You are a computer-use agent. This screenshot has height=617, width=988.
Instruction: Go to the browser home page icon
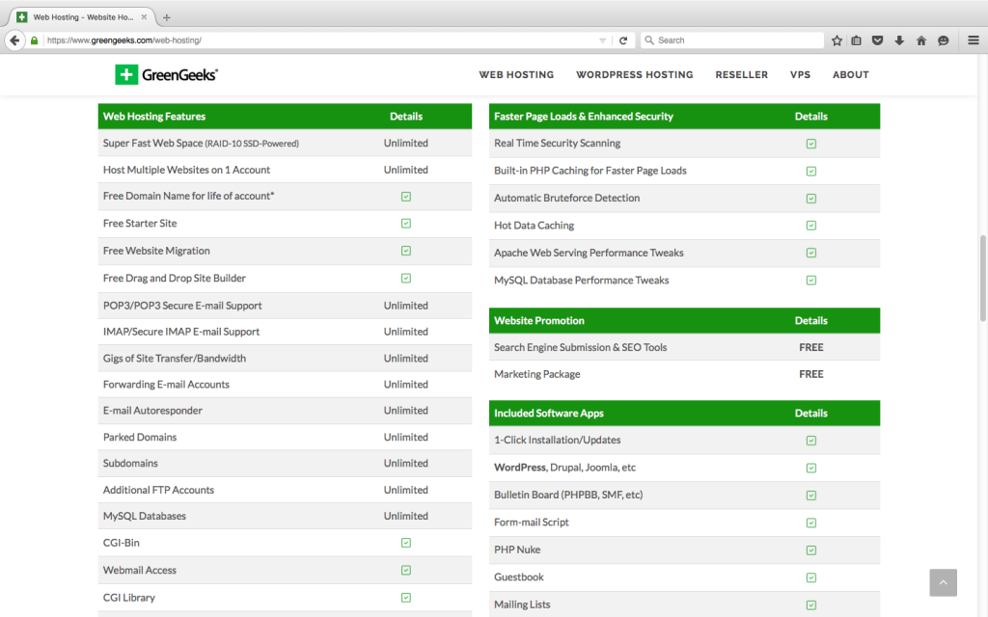(920, 40)
